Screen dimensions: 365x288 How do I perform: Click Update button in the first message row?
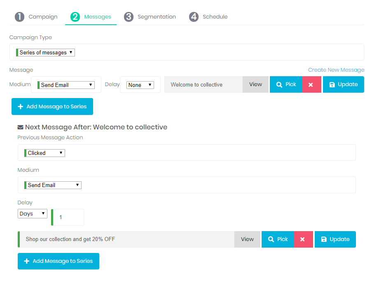click(x=343, y=84)
